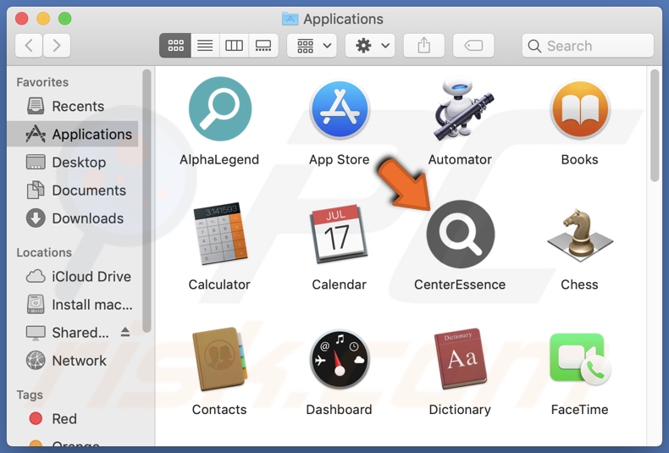Select the Chess knight icon

(x=580, y=234)
